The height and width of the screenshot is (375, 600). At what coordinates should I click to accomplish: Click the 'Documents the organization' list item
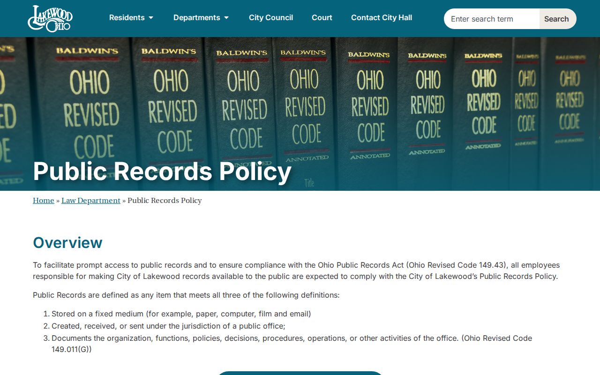(x=292, y=344)
